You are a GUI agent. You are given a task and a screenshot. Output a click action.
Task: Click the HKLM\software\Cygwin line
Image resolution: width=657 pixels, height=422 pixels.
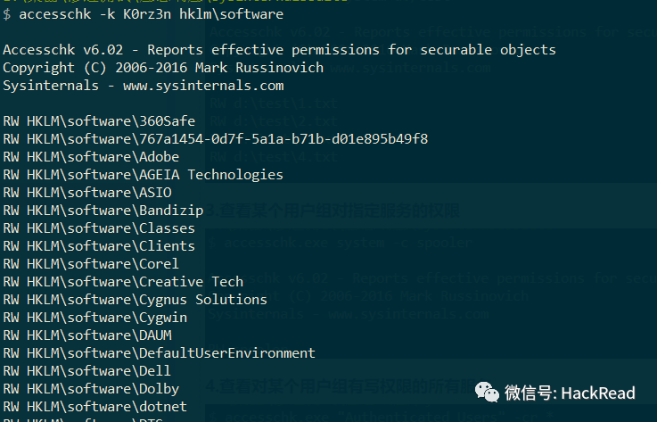(95, 318)
